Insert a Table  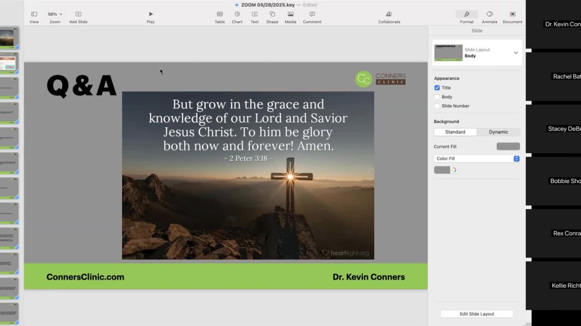click(x=220, y=17)
